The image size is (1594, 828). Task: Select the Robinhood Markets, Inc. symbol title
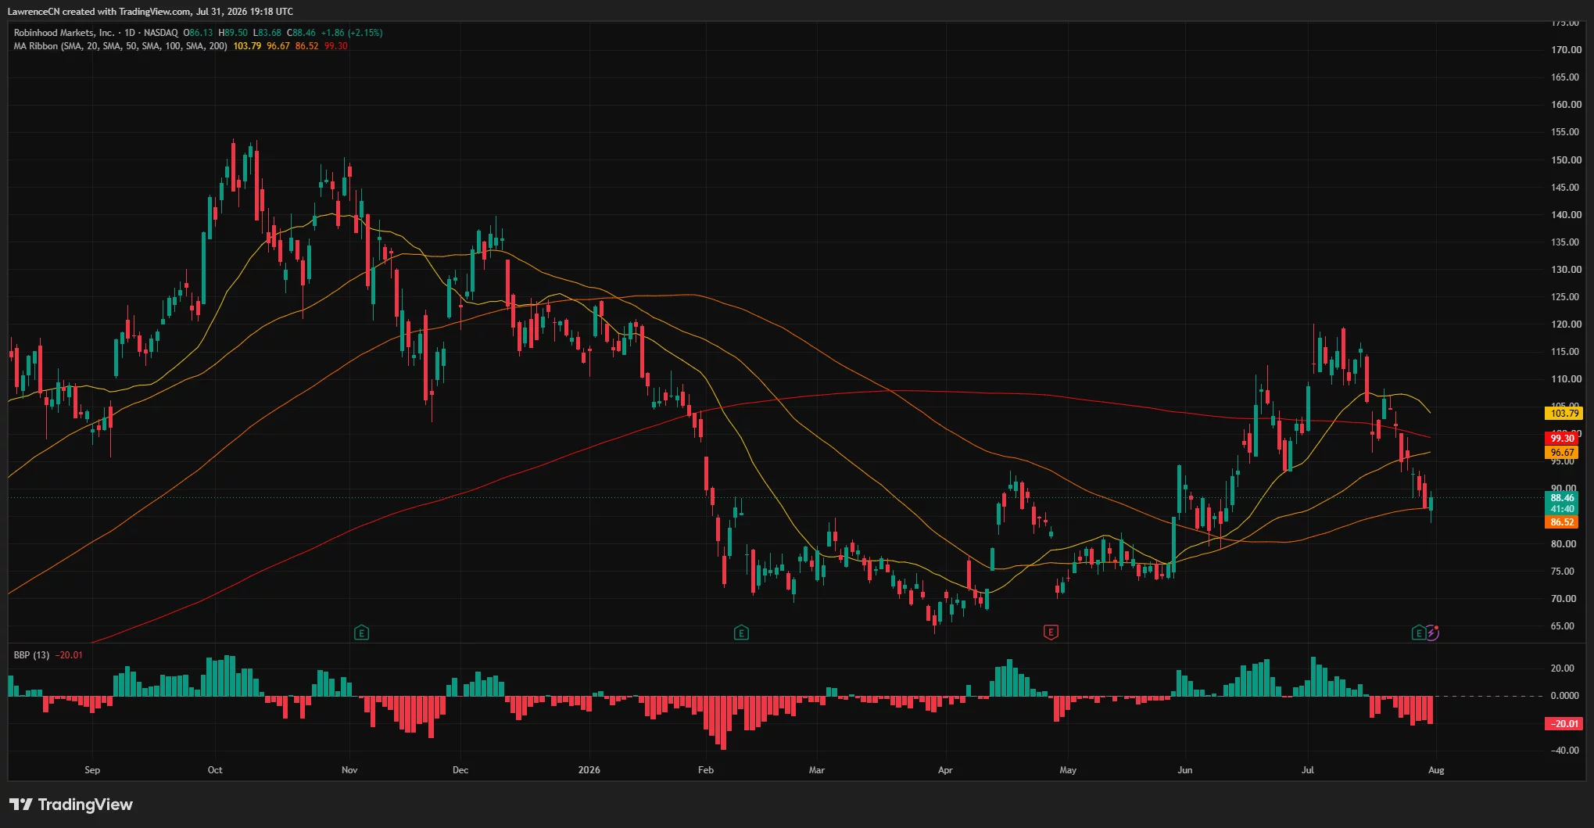tap(64, 33)
